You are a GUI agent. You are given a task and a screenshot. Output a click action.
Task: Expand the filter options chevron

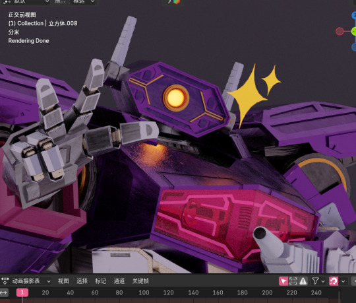323,281
